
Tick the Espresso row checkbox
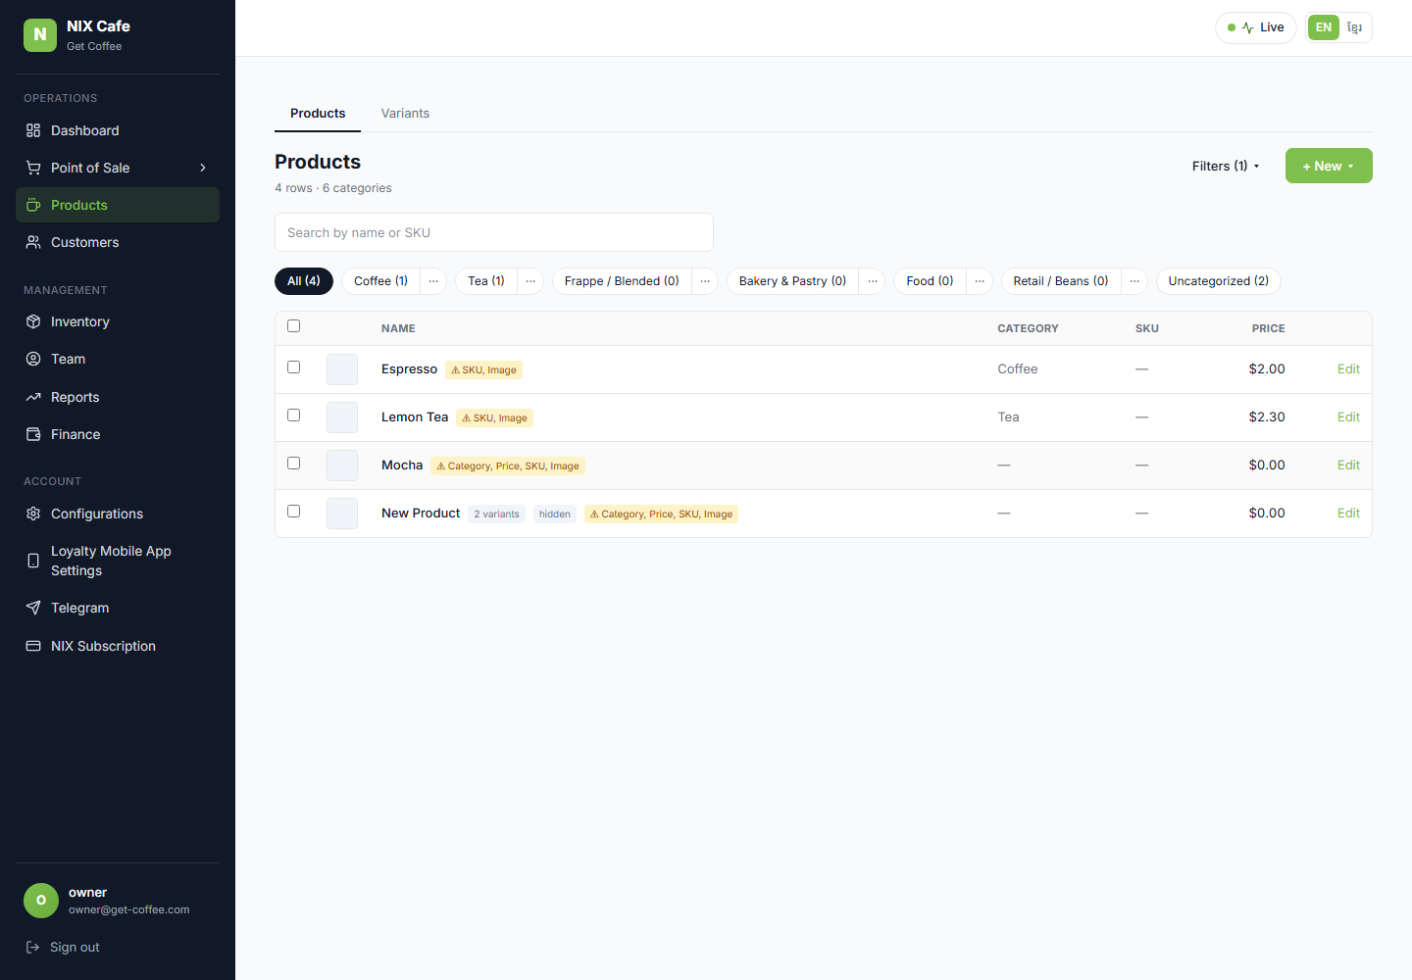pyautogui.click(x=293, y=367)
